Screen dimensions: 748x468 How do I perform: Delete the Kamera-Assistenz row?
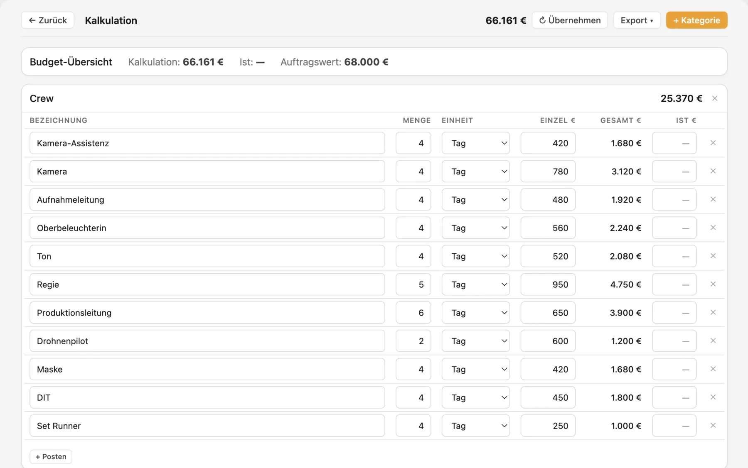pyautogui.click(x=713, y=143)
